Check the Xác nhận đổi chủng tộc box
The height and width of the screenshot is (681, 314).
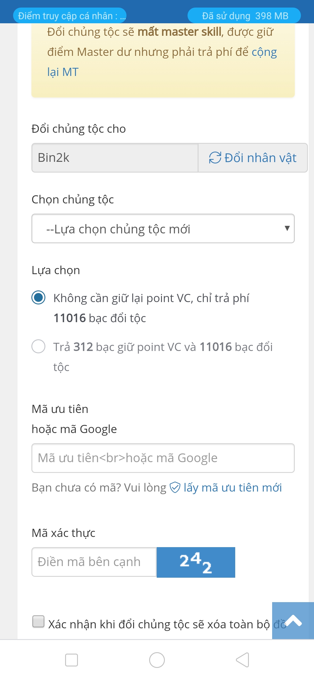tap(38, 621)
